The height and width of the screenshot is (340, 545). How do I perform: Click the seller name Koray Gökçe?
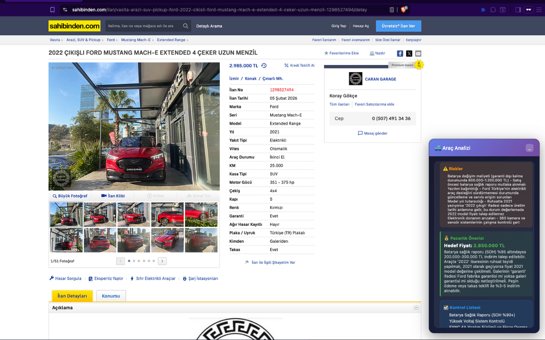point(343,96)
